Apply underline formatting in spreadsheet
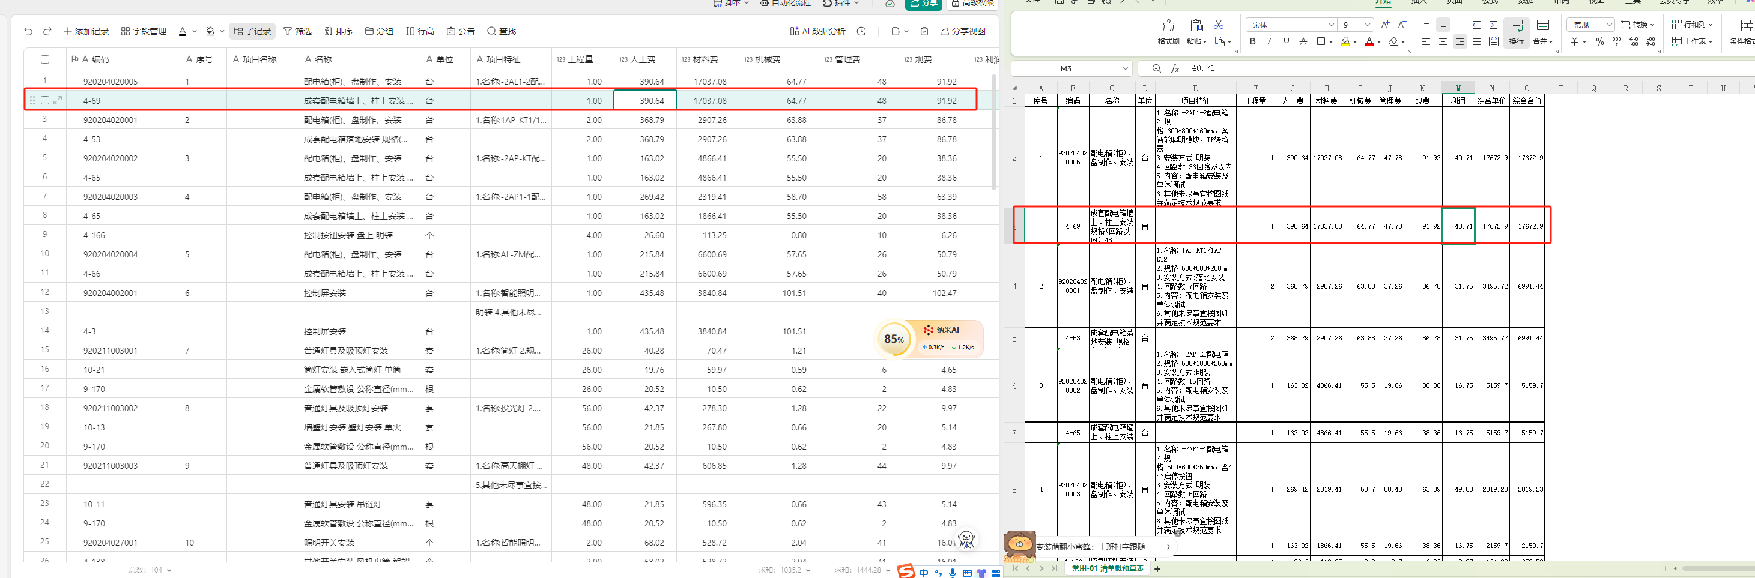Image resolution: width=1755 pixels, height=578 pixels. (x=1287, y=41)
